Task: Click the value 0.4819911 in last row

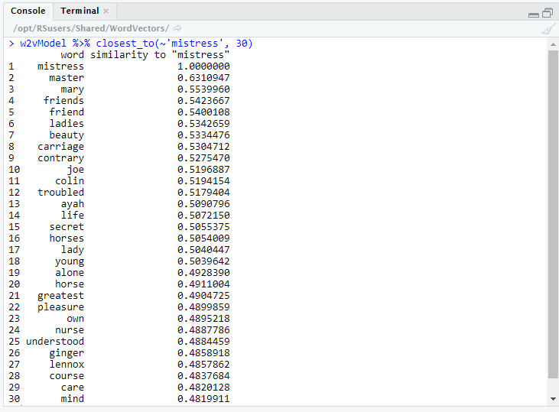Action: coord(203,399)
